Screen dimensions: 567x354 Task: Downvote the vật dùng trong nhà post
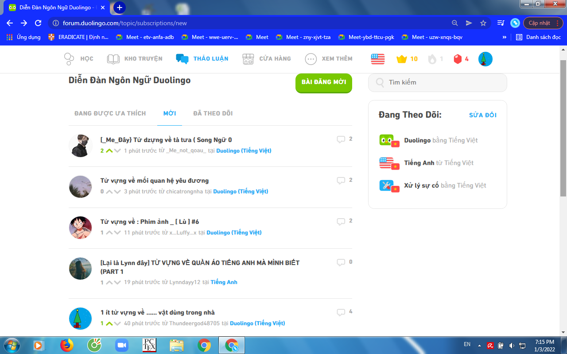(x=117, y=323)
